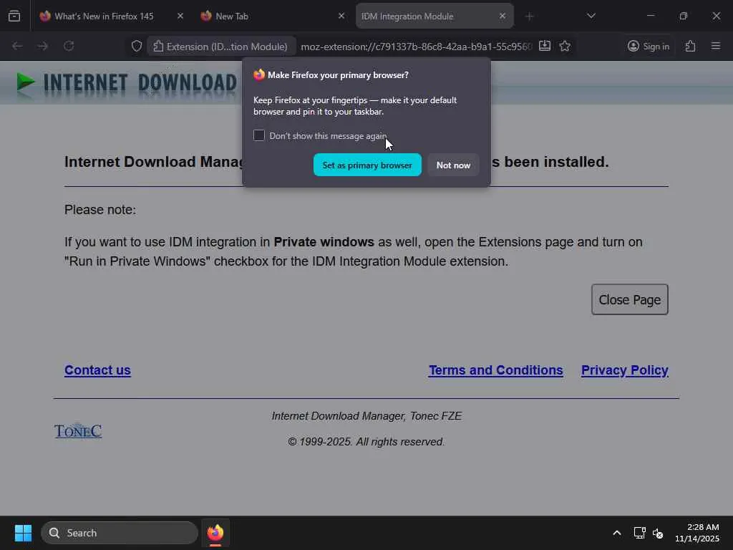This screenshot has width=733, height=550.
Task: Close the What's New in Firefox 145 tab
Action: click(x=180, y=16)
